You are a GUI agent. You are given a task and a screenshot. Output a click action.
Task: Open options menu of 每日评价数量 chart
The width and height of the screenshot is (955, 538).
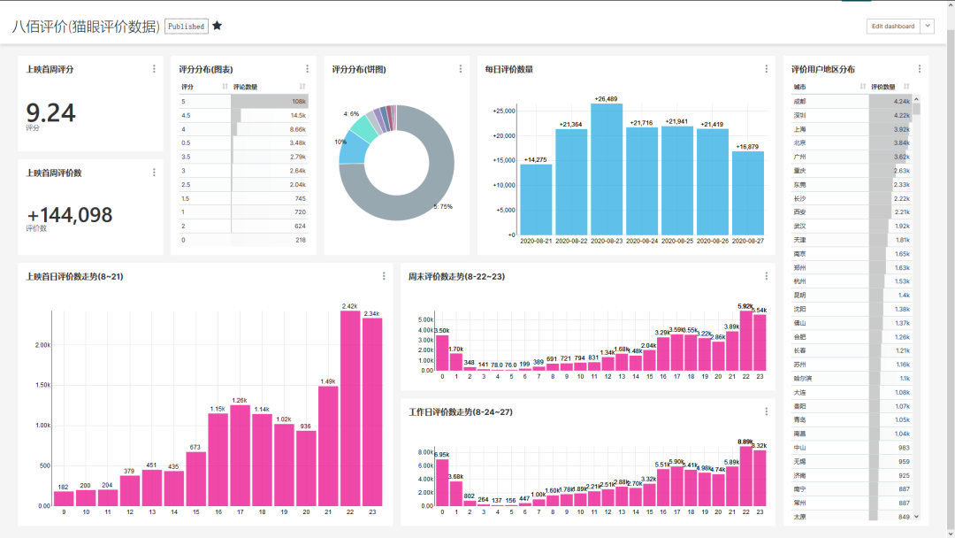[x=766, y=69]
